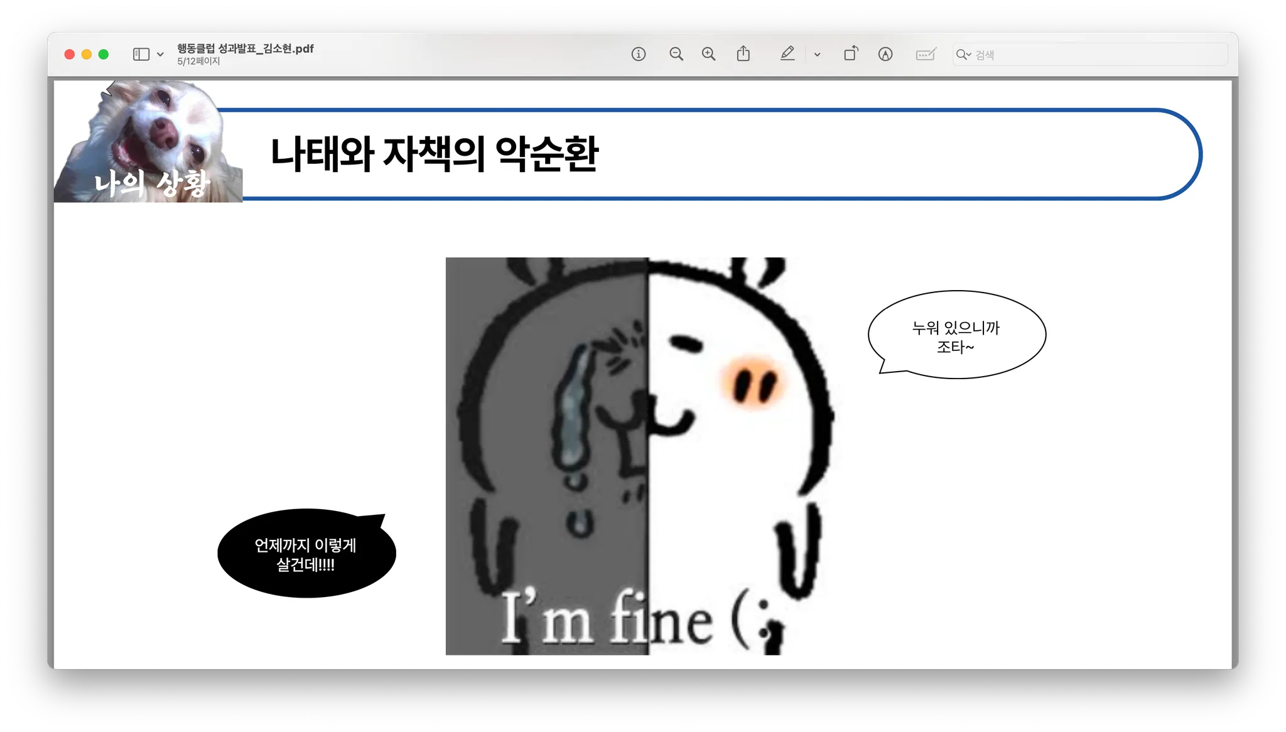The image size is (1286, 732).
Task: Open the share menu icon
Action: click(x=743, y=54)
